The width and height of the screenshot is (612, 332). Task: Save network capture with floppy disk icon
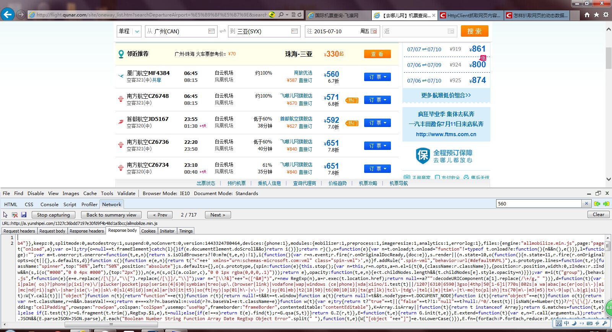pos(24,215)
